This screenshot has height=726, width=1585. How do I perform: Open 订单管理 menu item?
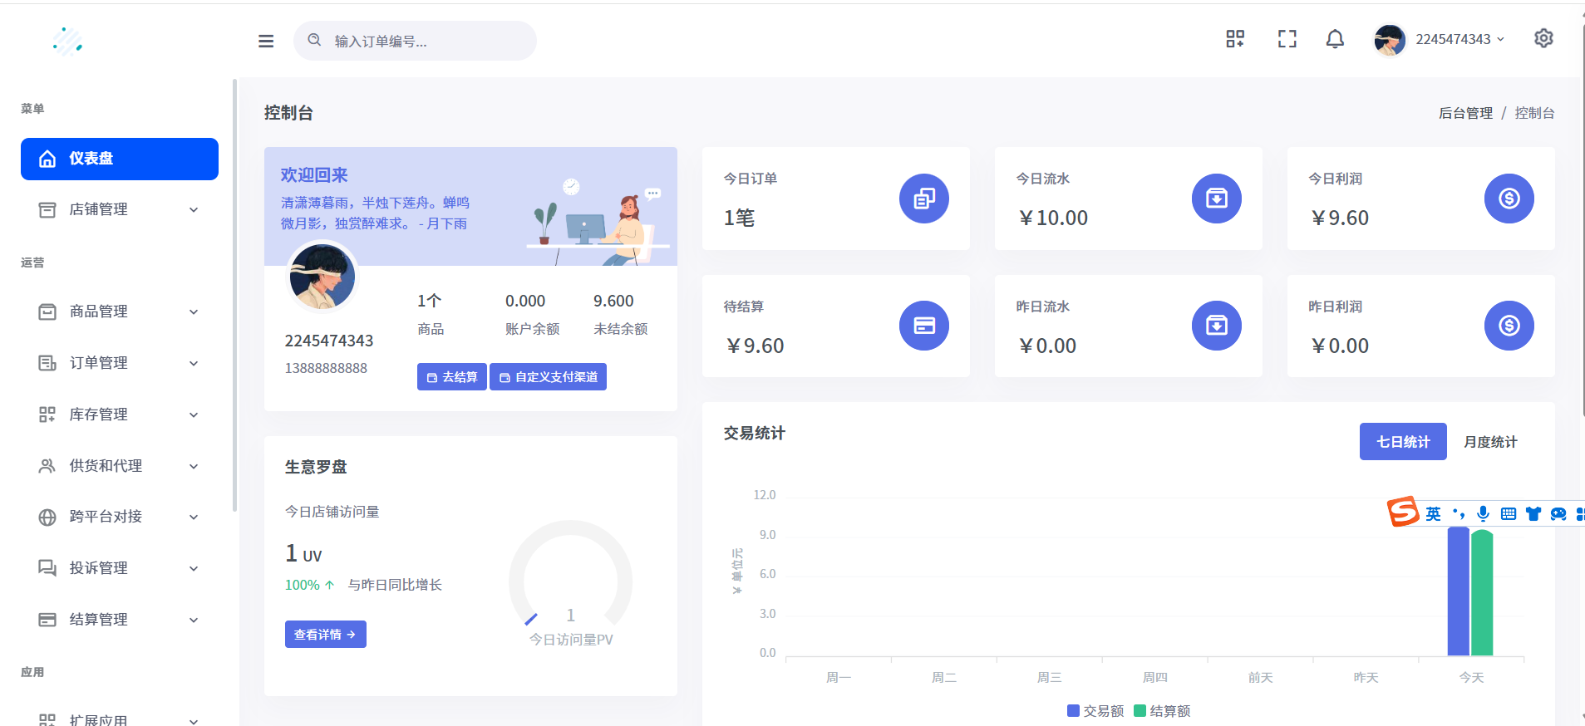pos(120,363)
